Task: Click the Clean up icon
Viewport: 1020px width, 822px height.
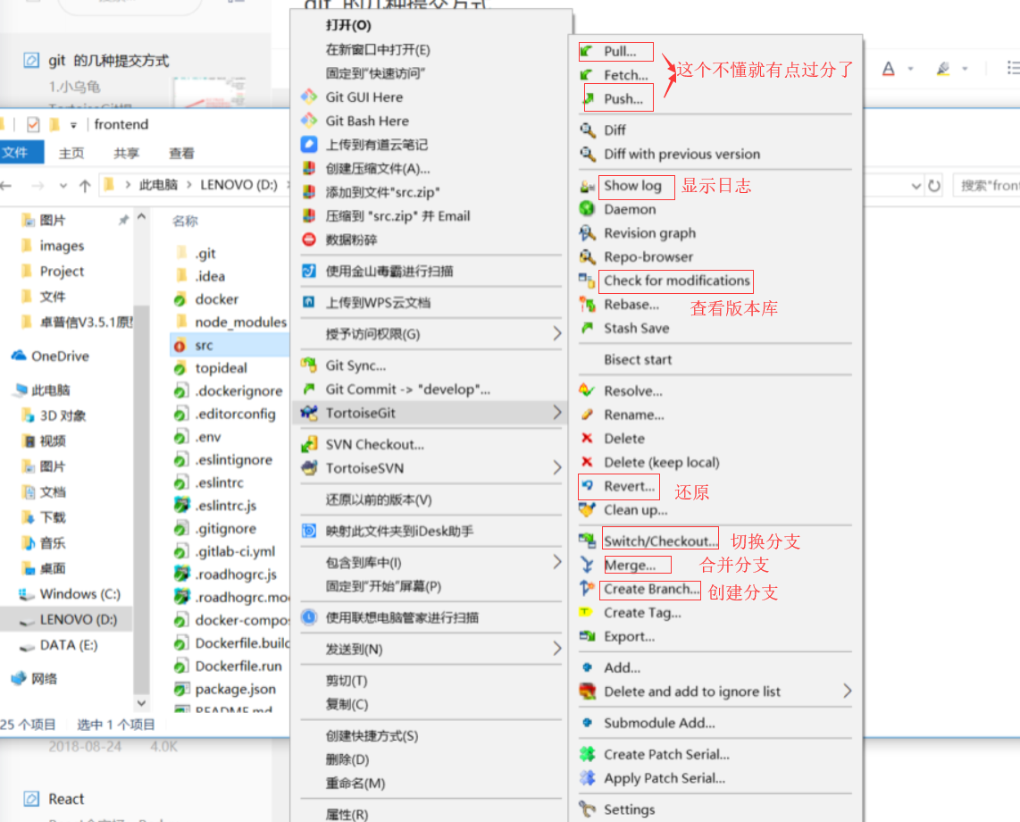Action: 587,509
